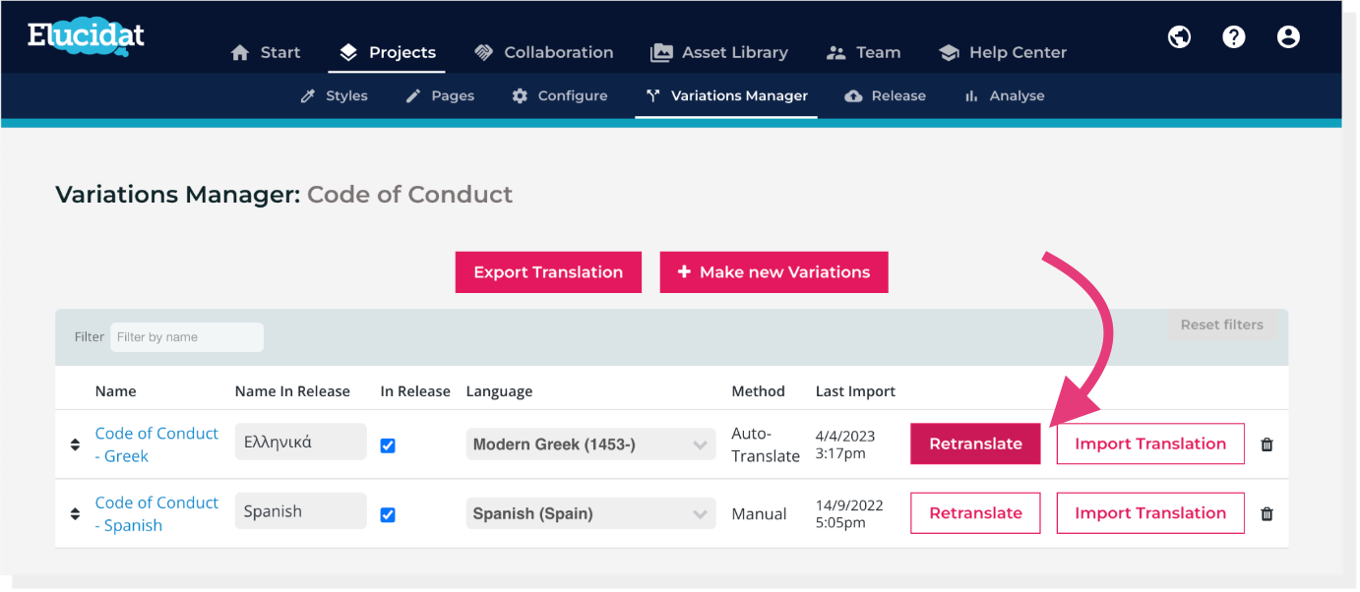This screenshot has width=1360, height=592.
Task: Delete the Code of Conduct - Greek variation
Action: point(1267,444)
